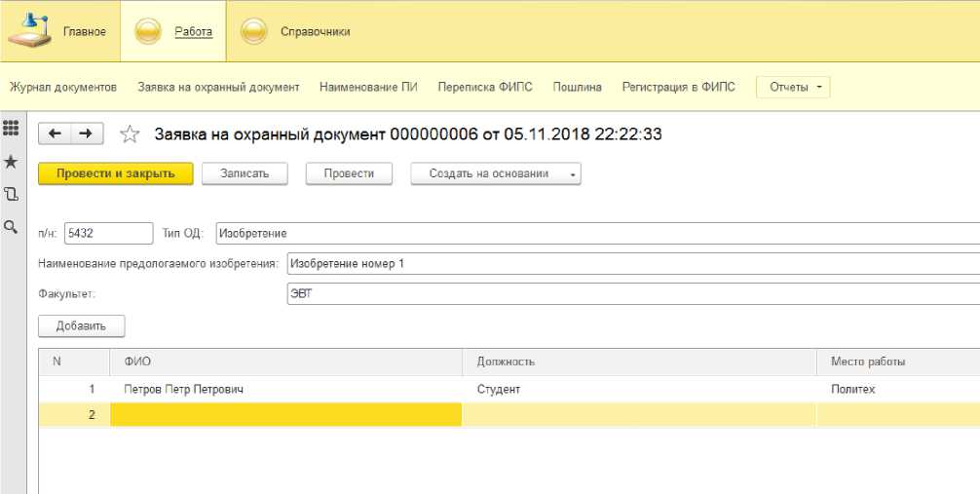Open history icon in the left sidebar
This screenshot has height=494, width=980.
click(x=11, y=194)
